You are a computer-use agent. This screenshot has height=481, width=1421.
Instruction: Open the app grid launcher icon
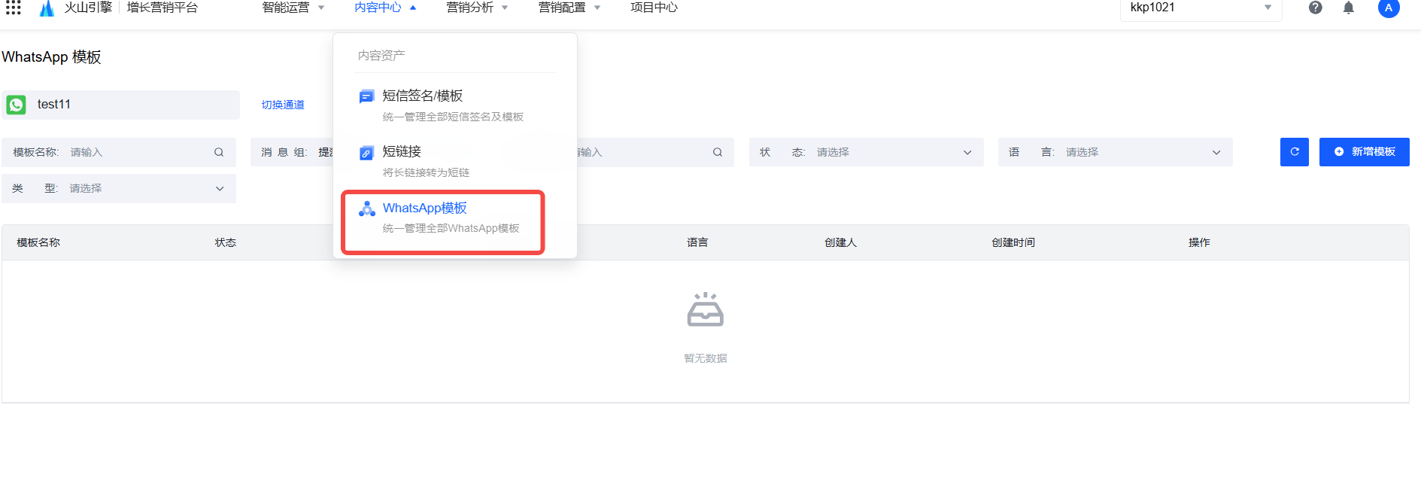14,8
